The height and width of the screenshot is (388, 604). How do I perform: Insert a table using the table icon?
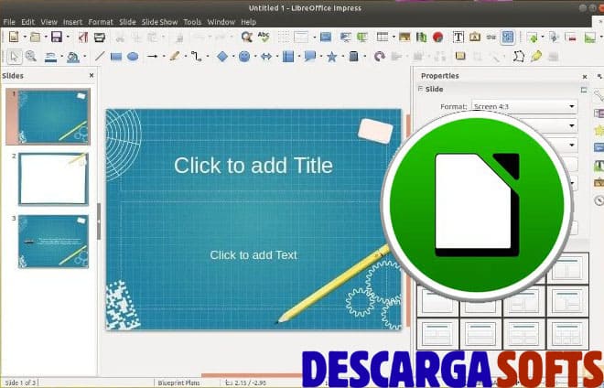click(x=383, y=37)
